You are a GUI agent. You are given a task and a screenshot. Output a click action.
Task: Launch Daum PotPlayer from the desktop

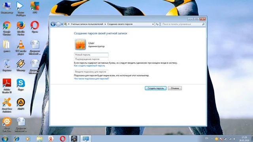click(21, 9)
